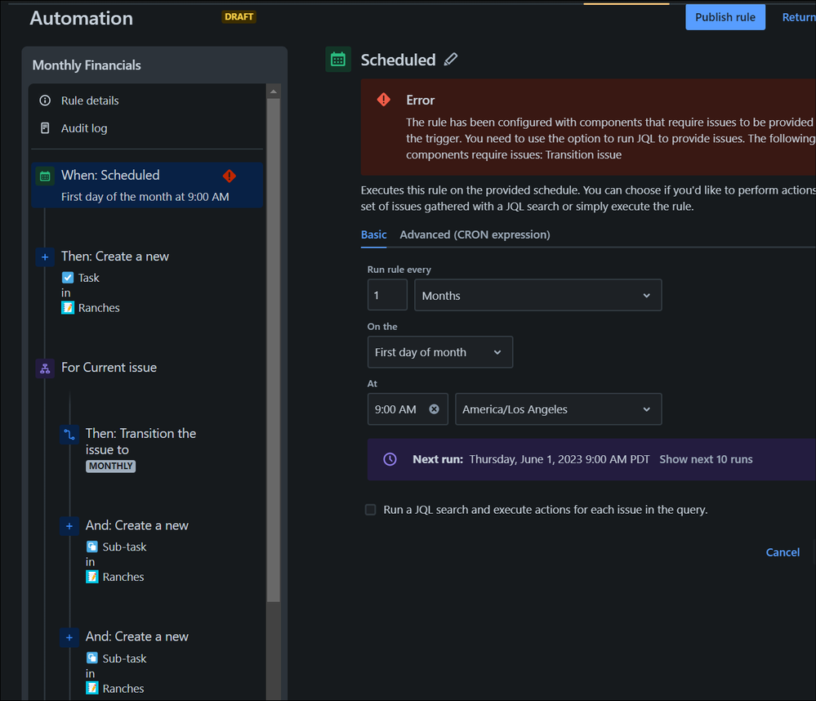
Task: Click the Next run date text
Action: point(560,459)
